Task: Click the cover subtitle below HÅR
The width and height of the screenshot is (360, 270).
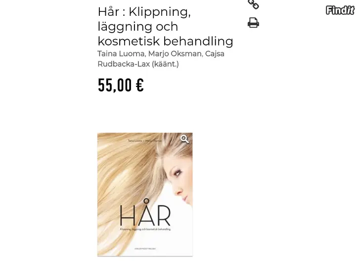Action: [145, 229]
